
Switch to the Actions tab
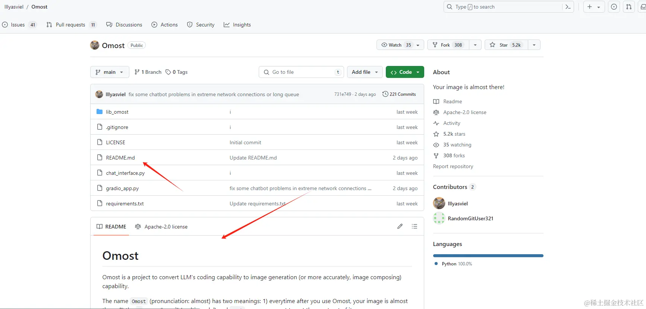164,25
